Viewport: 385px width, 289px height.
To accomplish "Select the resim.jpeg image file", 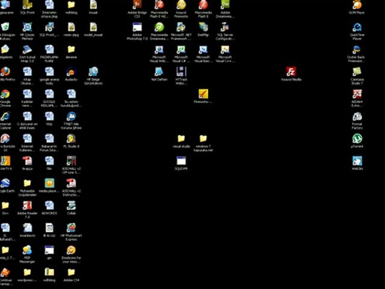I will click(71, 27).
